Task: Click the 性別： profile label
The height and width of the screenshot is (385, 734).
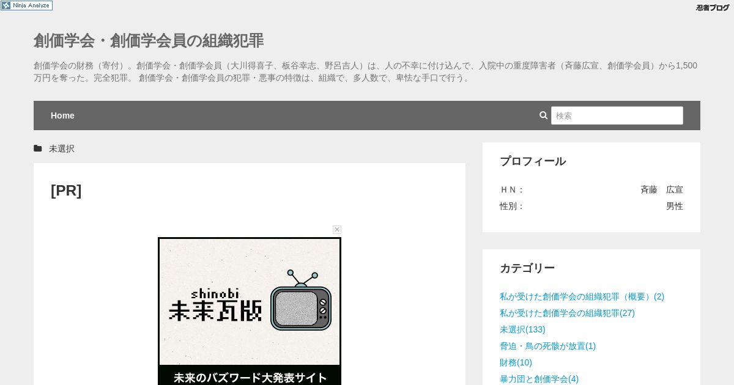Action: [x=512, y=206]
